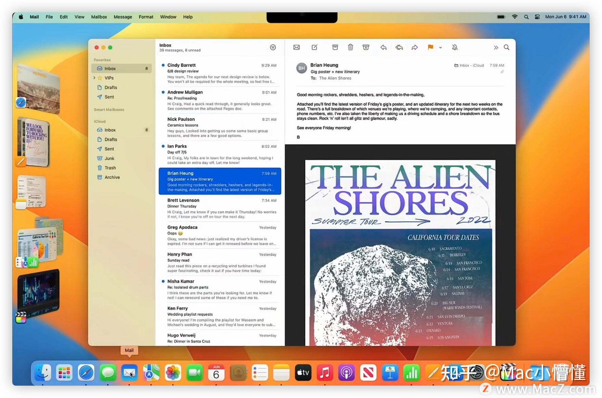Move the selected message to Junk

[366, 47]
